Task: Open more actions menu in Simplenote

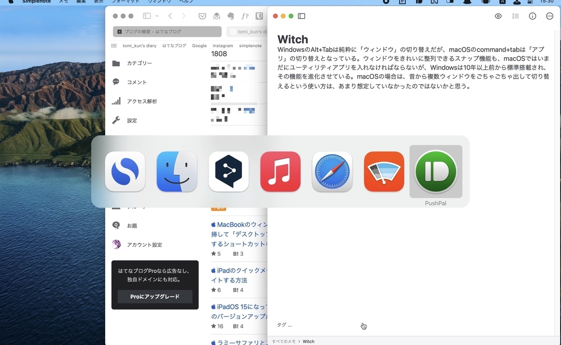Action: pos(550,16)
